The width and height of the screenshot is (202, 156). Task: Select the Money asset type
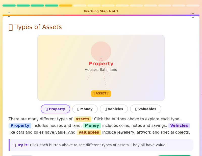point(85,109)
